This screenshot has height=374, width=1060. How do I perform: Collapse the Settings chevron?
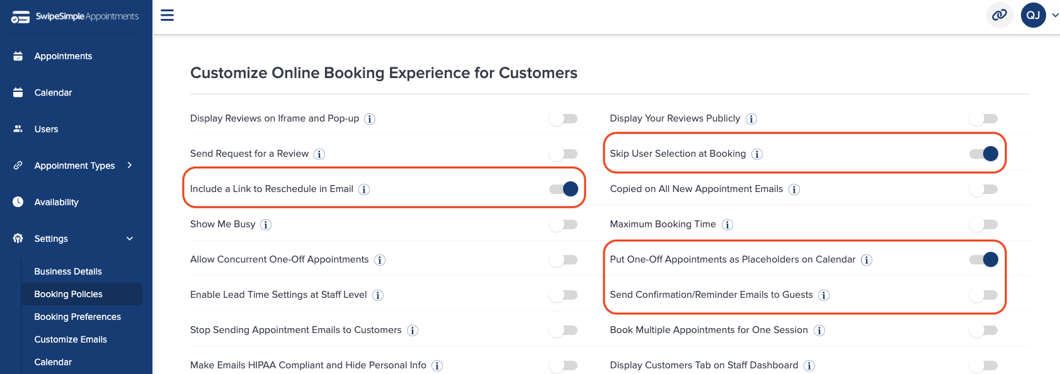point(130,239)
